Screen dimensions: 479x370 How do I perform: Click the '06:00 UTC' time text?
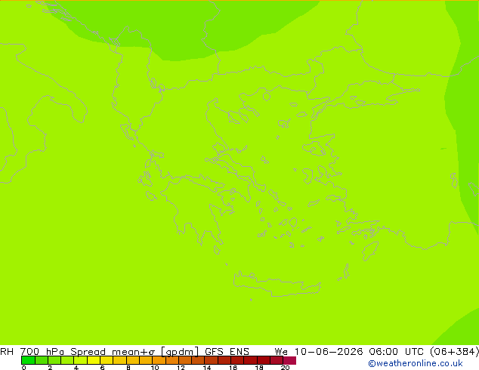click(396, 351)
